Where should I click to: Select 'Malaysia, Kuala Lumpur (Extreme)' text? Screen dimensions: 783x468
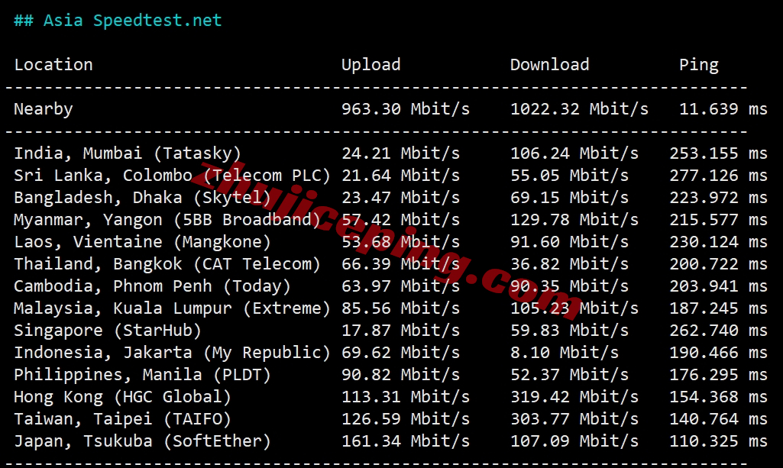(x=173, y=308)
